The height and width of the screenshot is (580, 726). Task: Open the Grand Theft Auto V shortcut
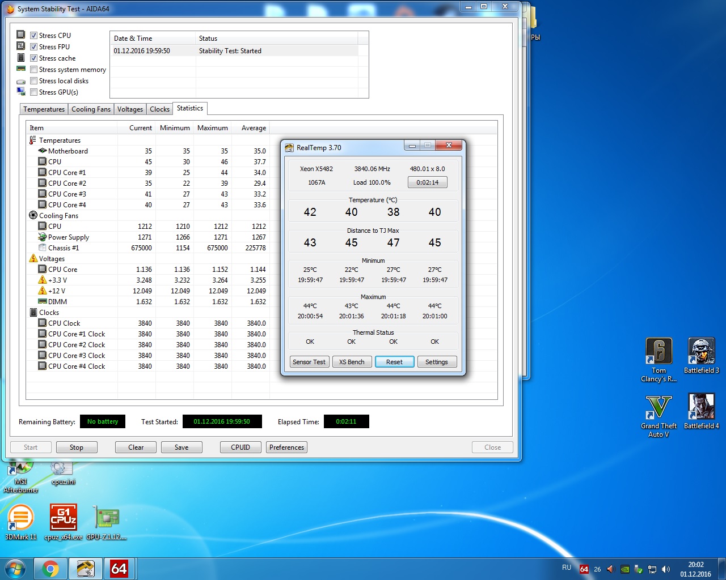pos(659,408)
